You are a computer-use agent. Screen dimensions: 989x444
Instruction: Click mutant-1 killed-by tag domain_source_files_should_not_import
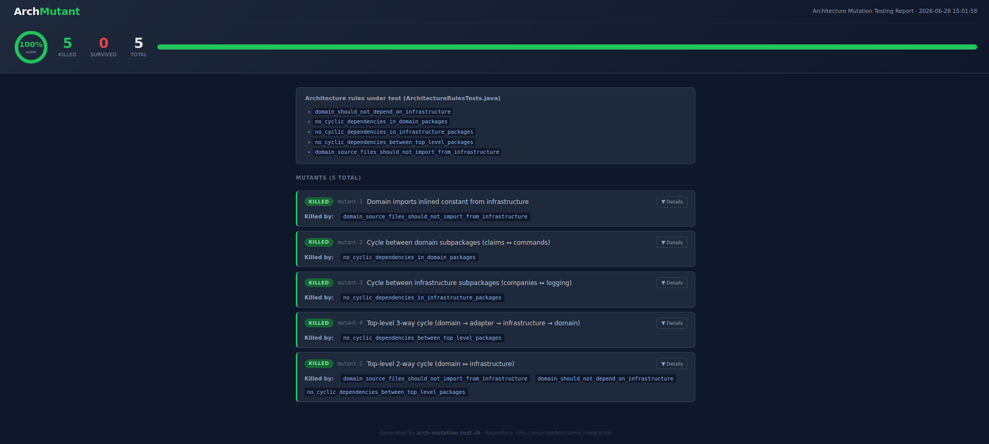[435, 217]
